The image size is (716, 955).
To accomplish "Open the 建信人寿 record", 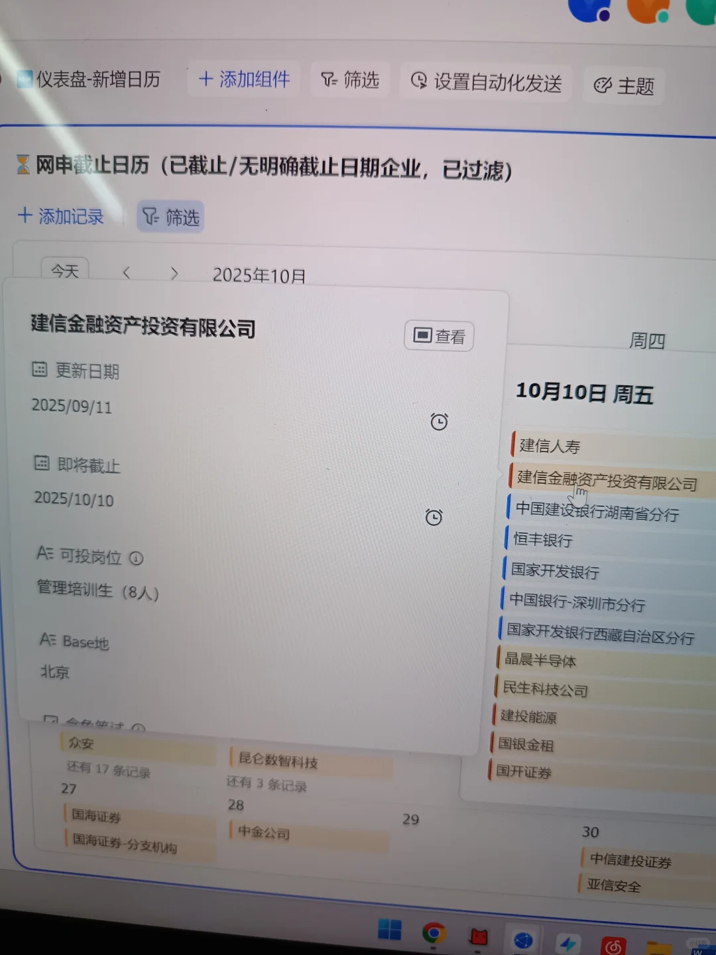I will (613, 446).
